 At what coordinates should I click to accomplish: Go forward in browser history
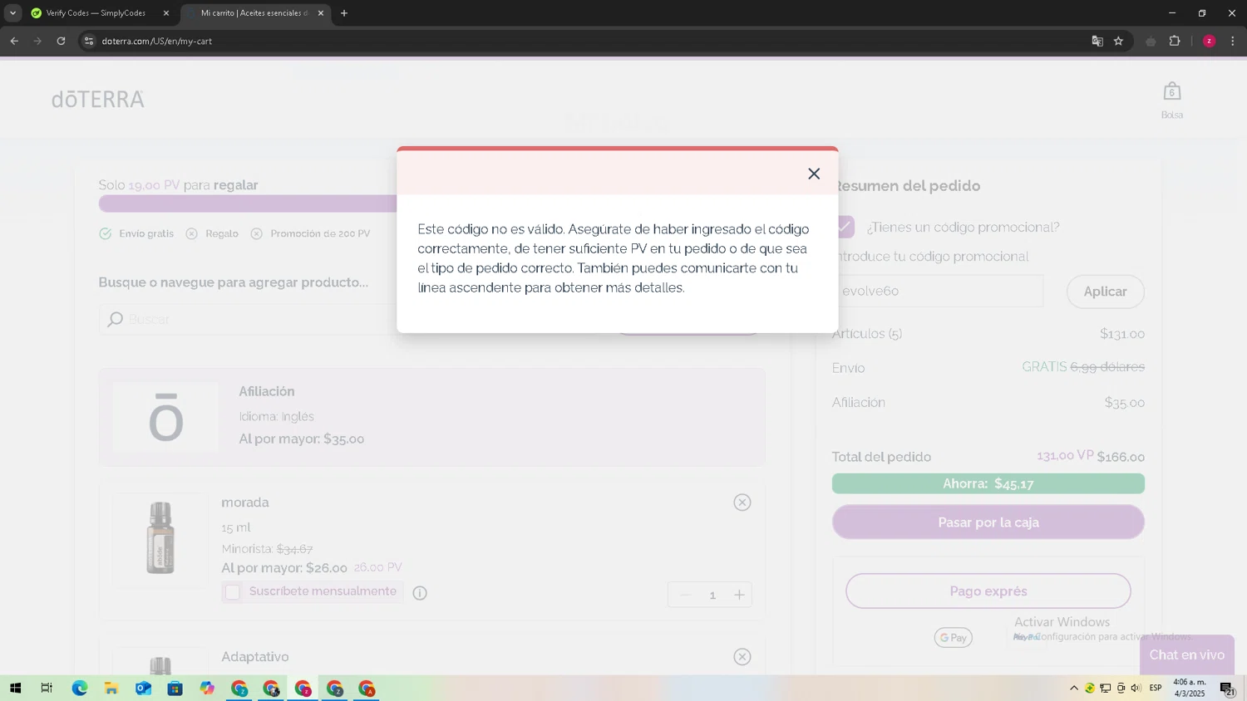tap(37, 41)
